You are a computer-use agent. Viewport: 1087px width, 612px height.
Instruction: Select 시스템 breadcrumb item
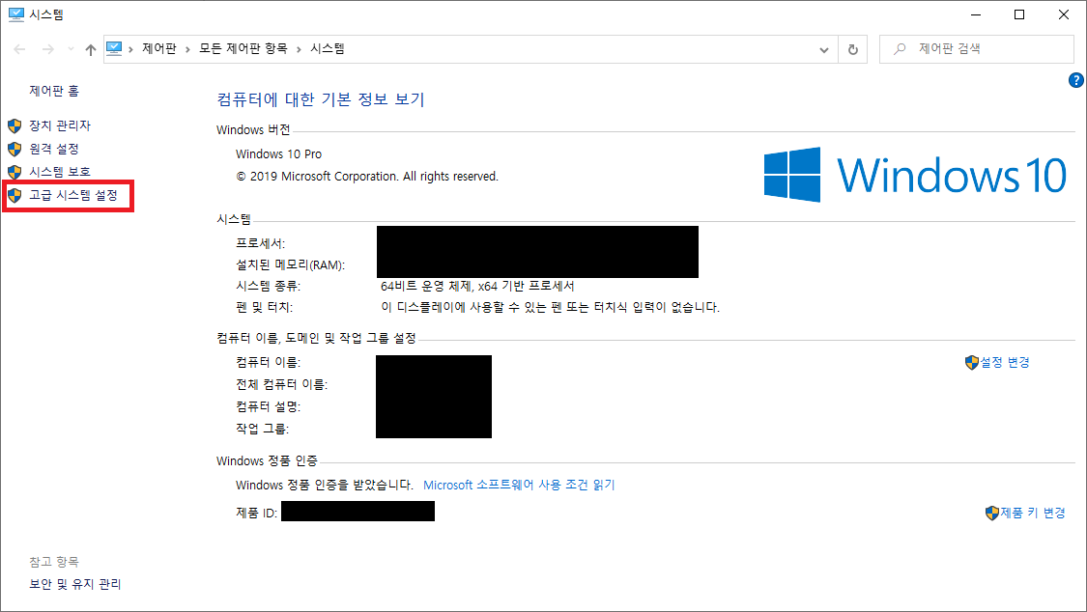pyautogui.click(x=328, y=48)
